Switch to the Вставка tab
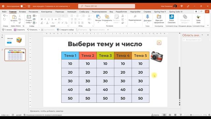The image size is (211, 119). point(22,12)
